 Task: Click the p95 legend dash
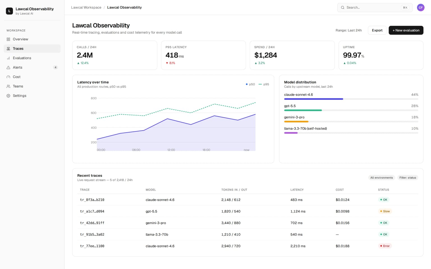pyautogui.click(x=260, y=84)
